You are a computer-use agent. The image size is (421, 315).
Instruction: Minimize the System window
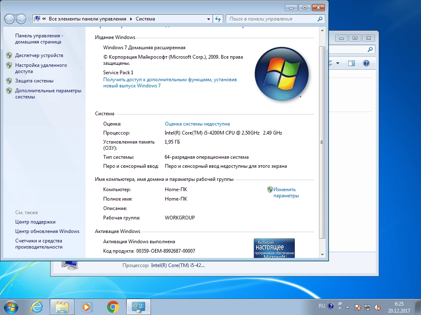(x=291, y=8)
